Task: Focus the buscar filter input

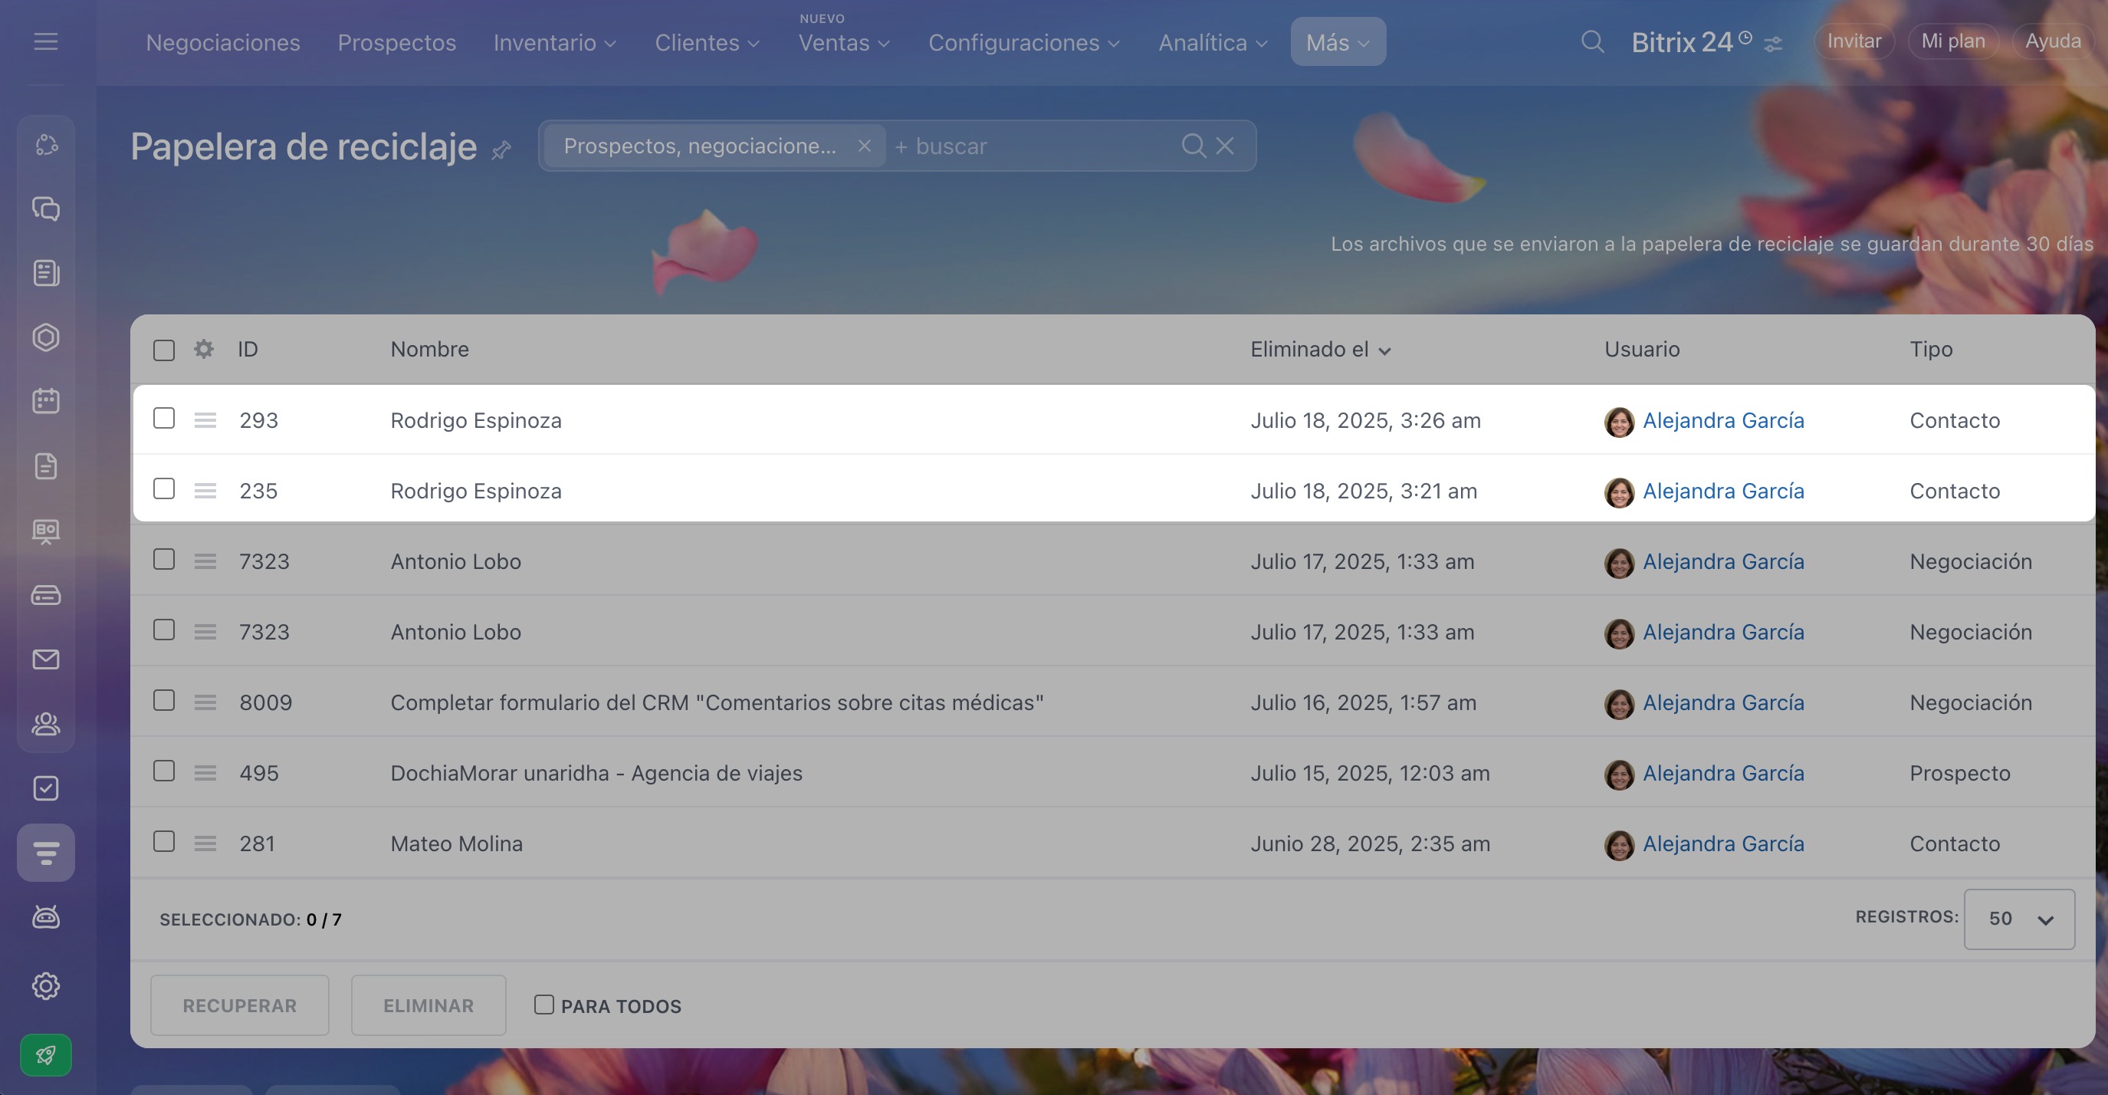Action: pyautogui.click(x=1031, y=146)
